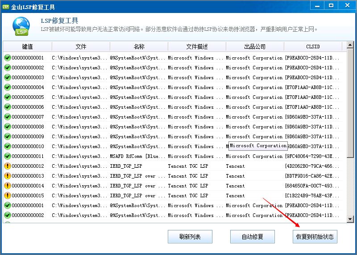Click the yellow warning icon for entry 000000000015
This screenshot has width=357, height=255.
pyautogui.click(x=8, y=195)
